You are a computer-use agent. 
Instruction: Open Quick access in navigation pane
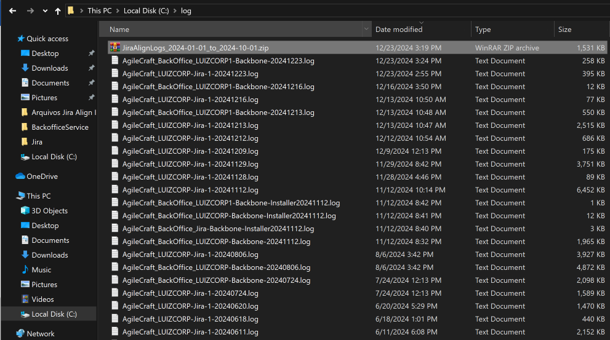pos(47,39)
